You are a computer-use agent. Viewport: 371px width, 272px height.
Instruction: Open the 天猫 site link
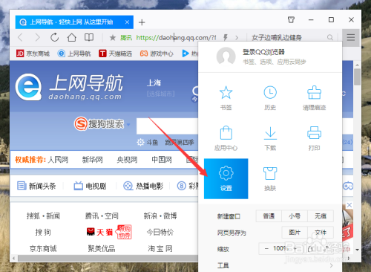click(100, 232)
